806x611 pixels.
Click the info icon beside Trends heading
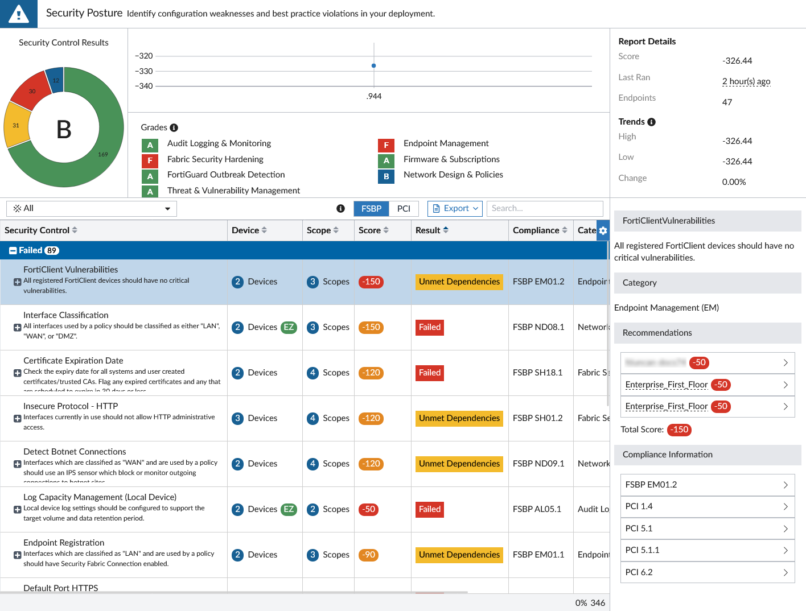[x=652, y=122]
